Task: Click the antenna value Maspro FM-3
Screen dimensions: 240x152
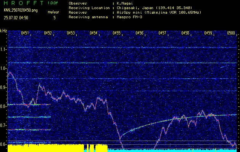Action: (x=129, y=17)
